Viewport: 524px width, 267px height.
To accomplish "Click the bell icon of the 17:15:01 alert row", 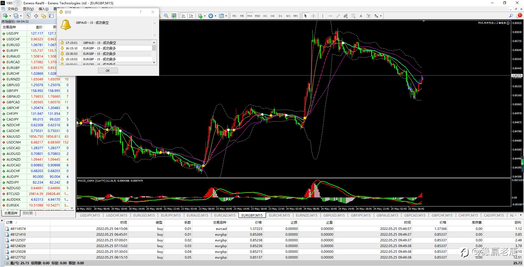I will (62, 43).
